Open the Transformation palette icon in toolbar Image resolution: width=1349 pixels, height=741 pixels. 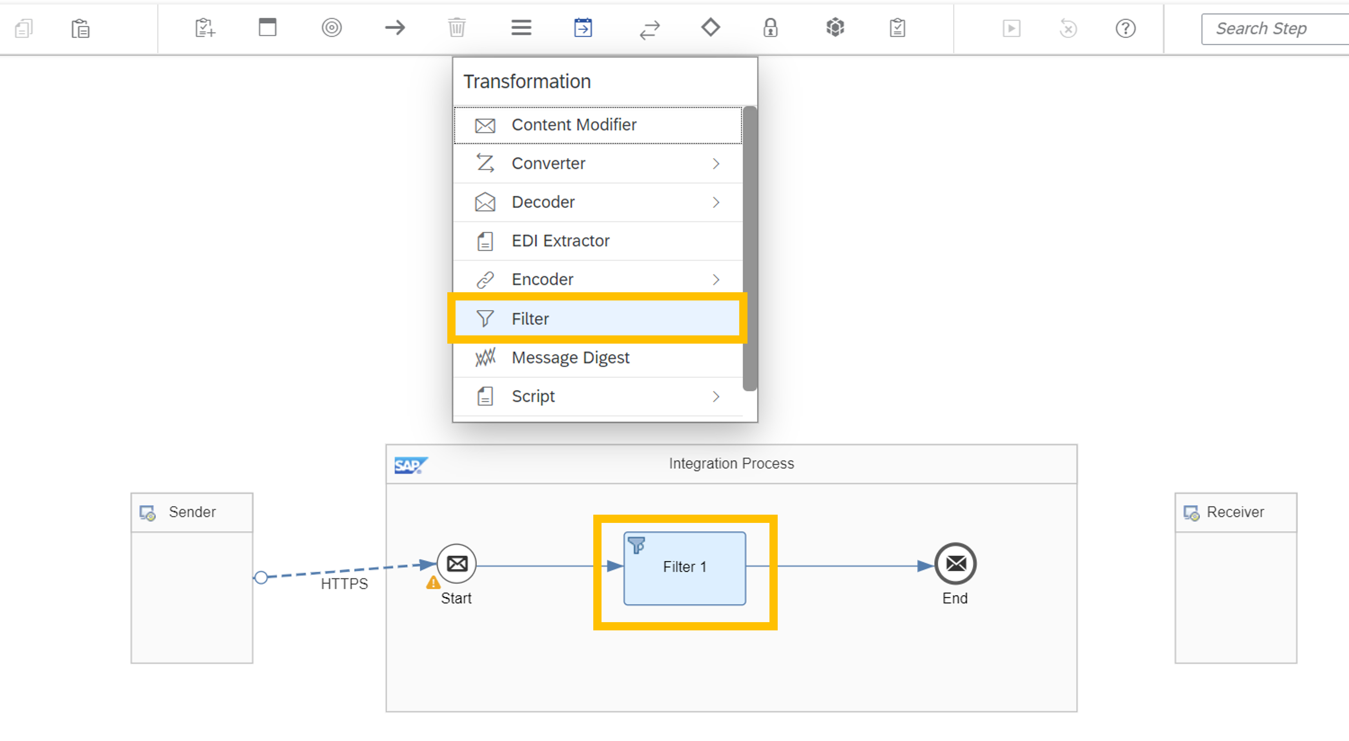pos(582,28)
